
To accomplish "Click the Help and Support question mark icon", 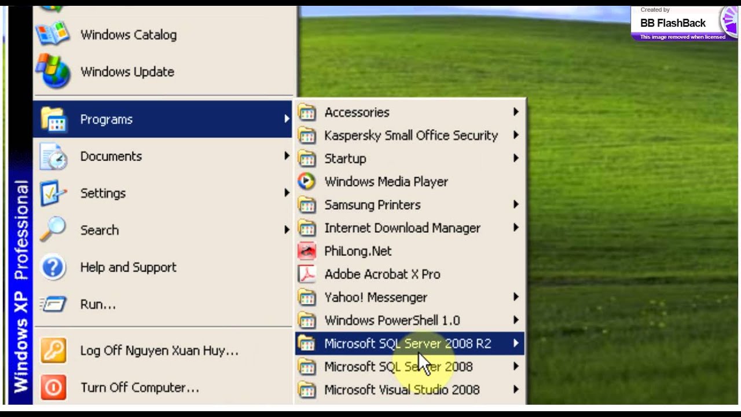I will 53,268.
